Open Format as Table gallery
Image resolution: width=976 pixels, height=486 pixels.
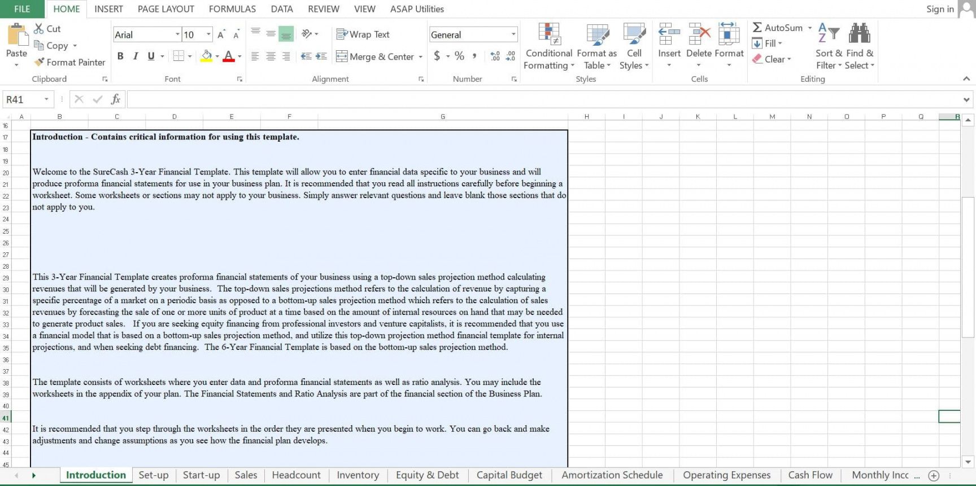[597, 47]
